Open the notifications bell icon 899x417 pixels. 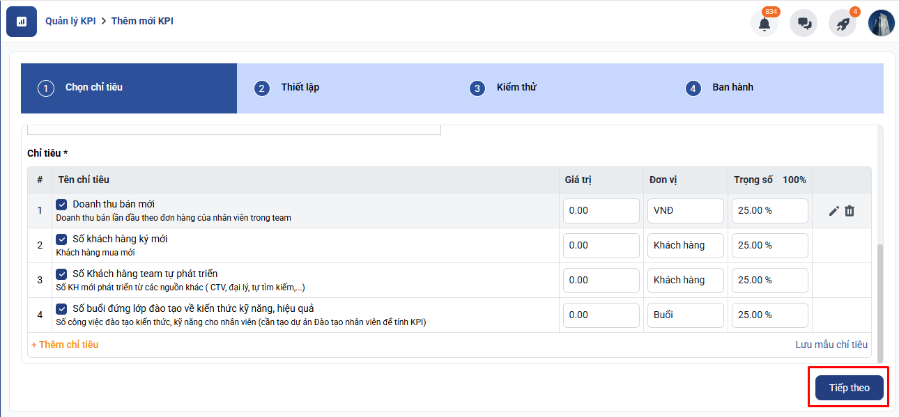point(764,24)
